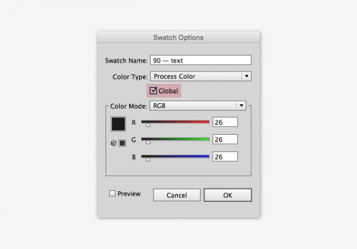Click the large dark color preview swatch

(x=118, y=124)
